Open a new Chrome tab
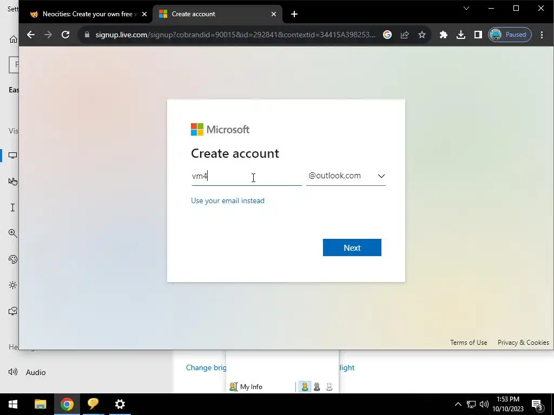The width and height of the screenshot is (554, 415). pyautogui.click(x=294, y=14)
